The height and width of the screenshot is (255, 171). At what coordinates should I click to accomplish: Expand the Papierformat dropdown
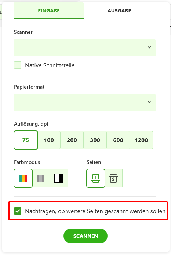click(x=85, y=102)
